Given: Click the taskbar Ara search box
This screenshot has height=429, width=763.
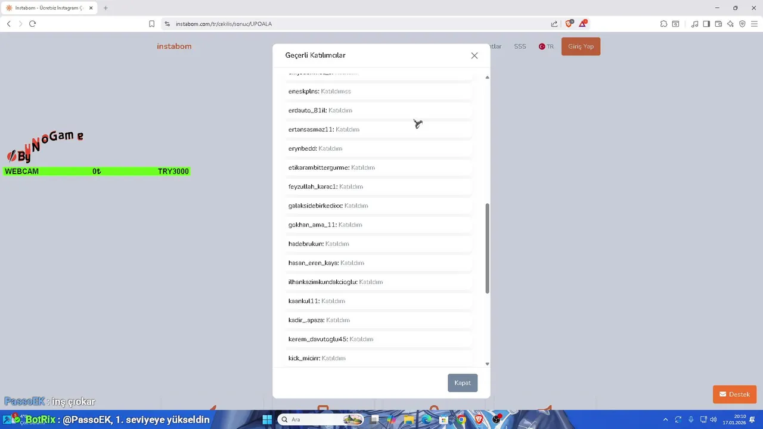Looking at the screenshot, I should (x=321, y=419).
